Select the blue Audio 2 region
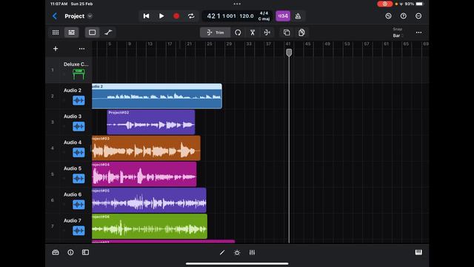 point(157,96)
